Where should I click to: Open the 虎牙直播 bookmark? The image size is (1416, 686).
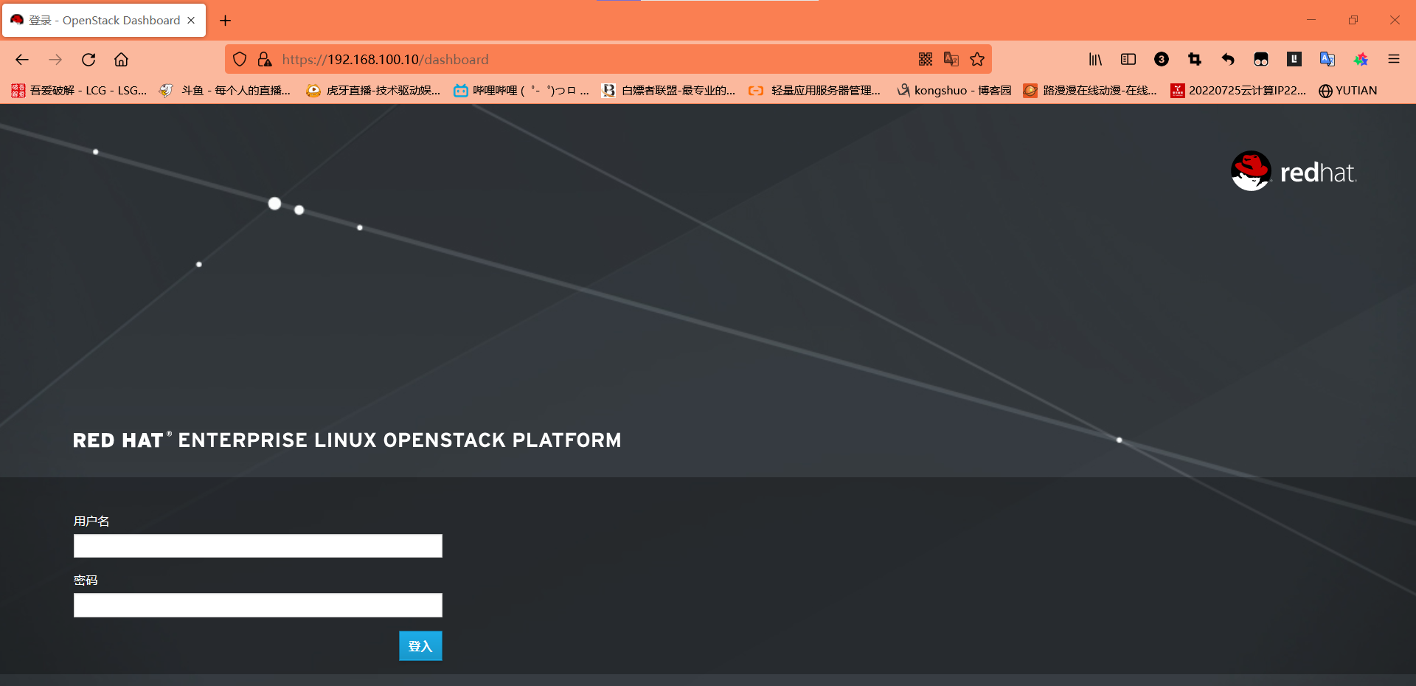[373, 91]
